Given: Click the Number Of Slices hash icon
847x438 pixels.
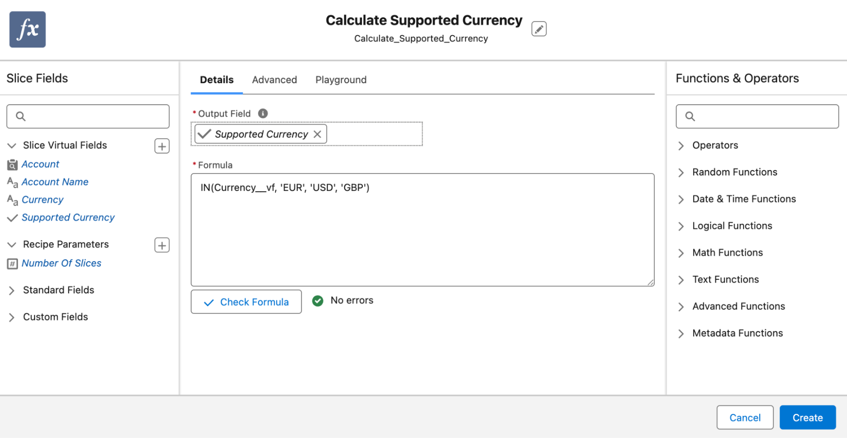Looking at the screenshot, I should [x=12, y=264].
